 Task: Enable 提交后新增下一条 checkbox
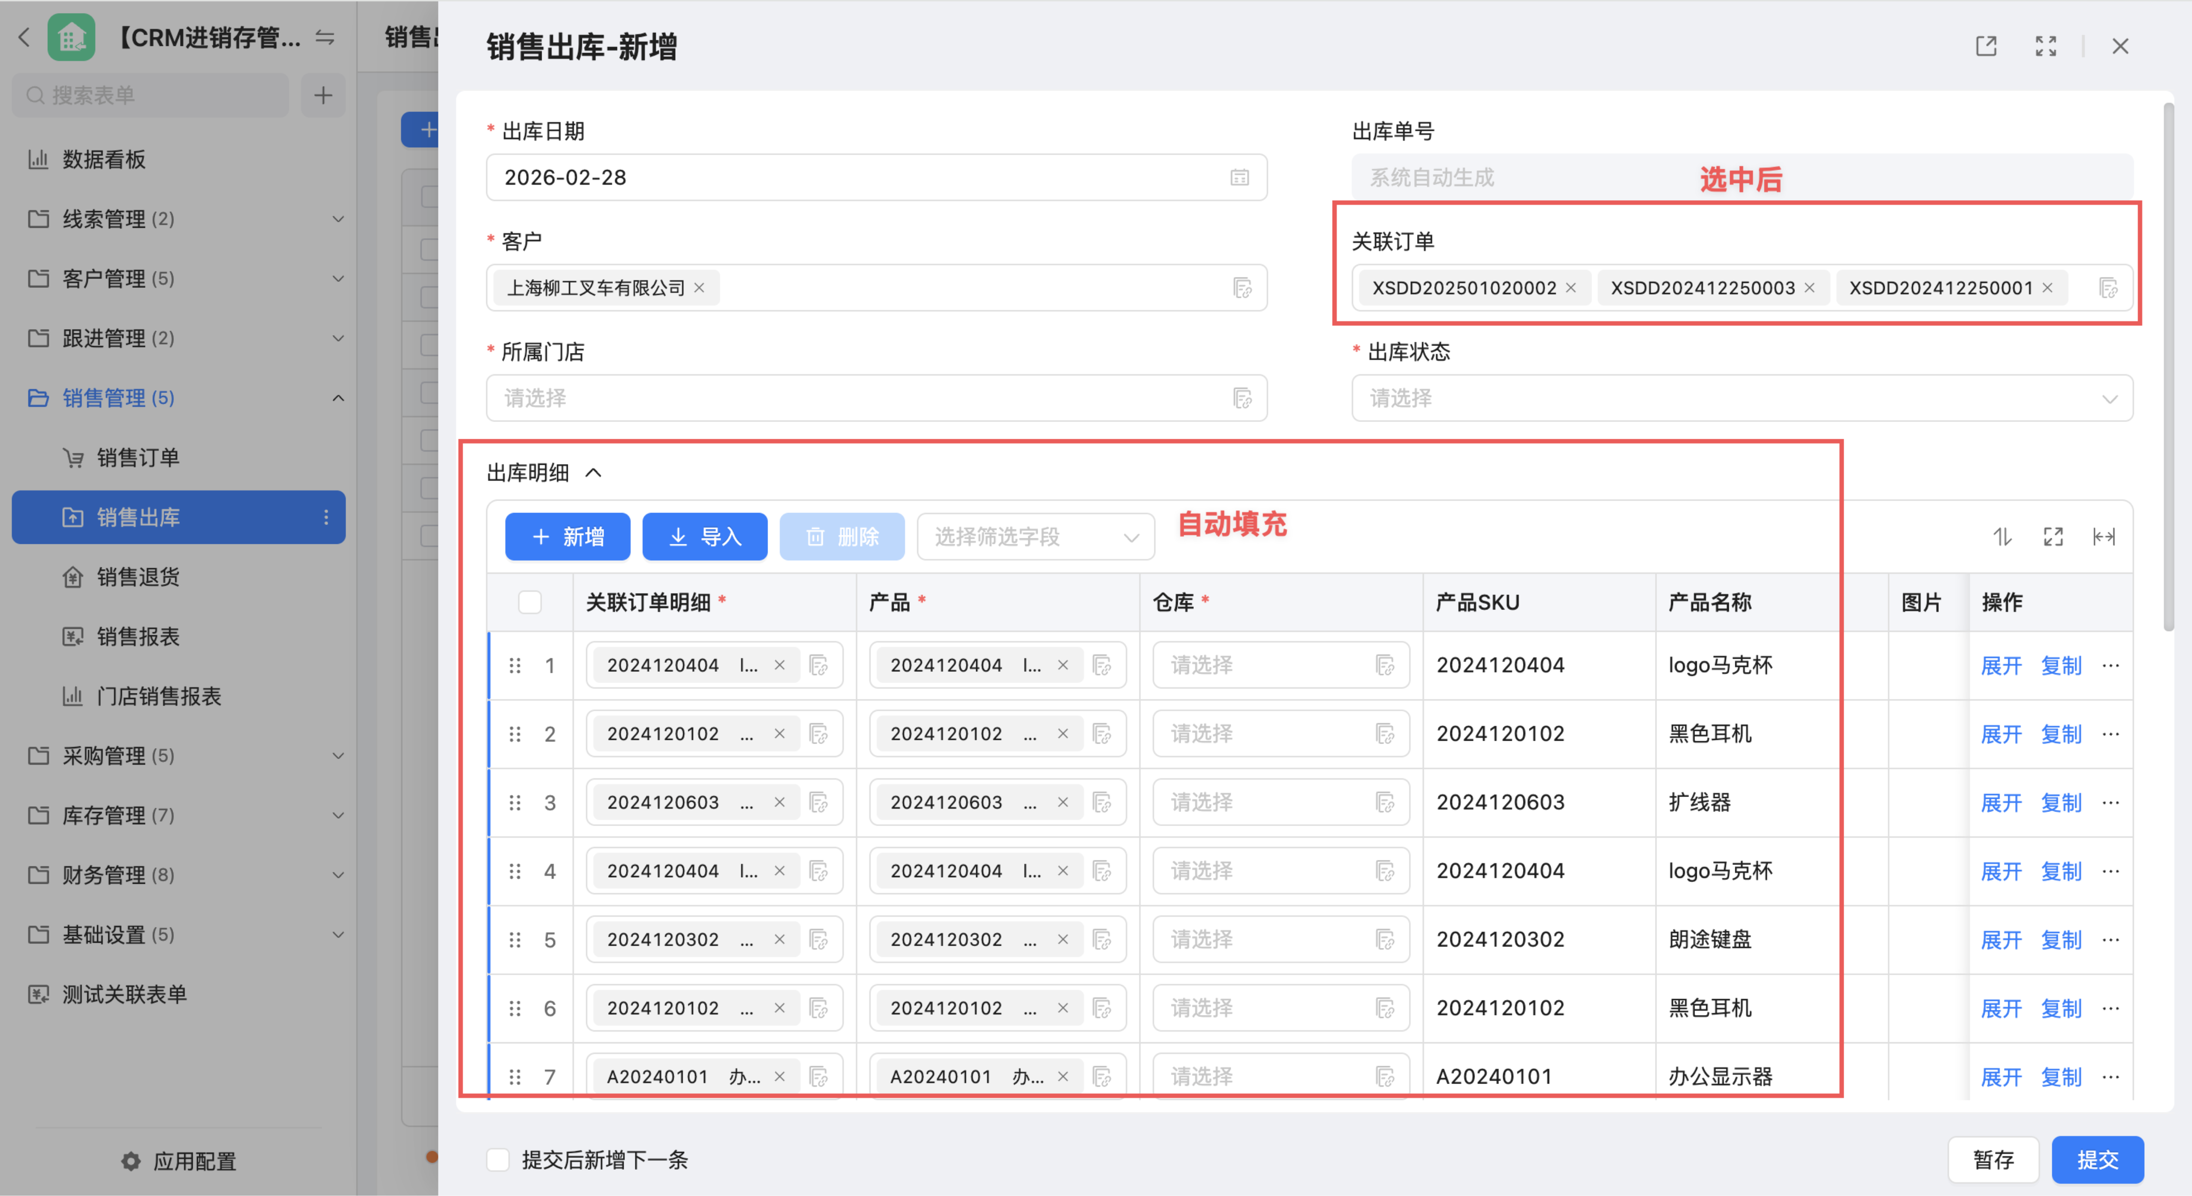(498, 1159)
